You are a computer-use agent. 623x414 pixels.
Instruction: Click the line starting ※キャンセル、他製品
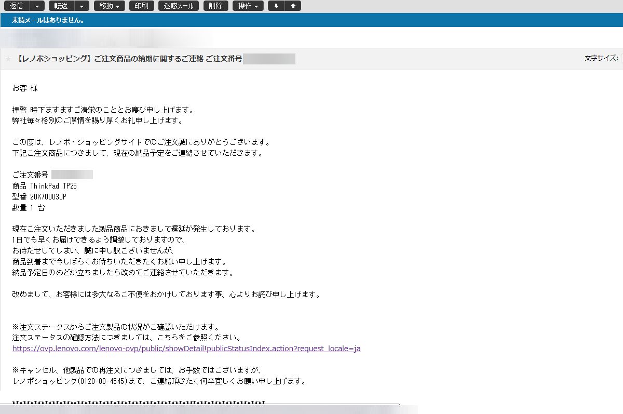[x=138, y=370]
